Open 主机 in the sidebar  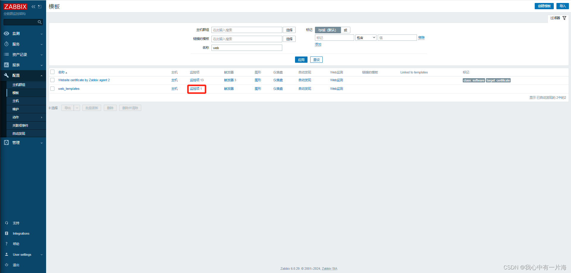tap(26, 101)
